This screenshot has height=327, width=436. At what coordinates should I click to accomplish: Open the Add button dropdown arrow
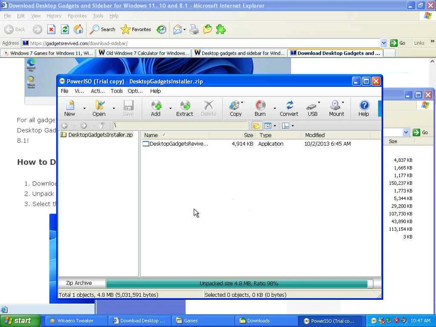tap(170, 109)
